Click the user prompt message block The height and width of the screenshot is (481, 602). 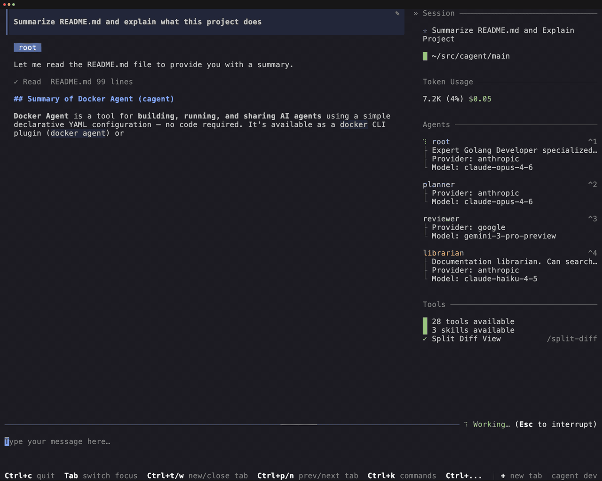click(206, 22)
